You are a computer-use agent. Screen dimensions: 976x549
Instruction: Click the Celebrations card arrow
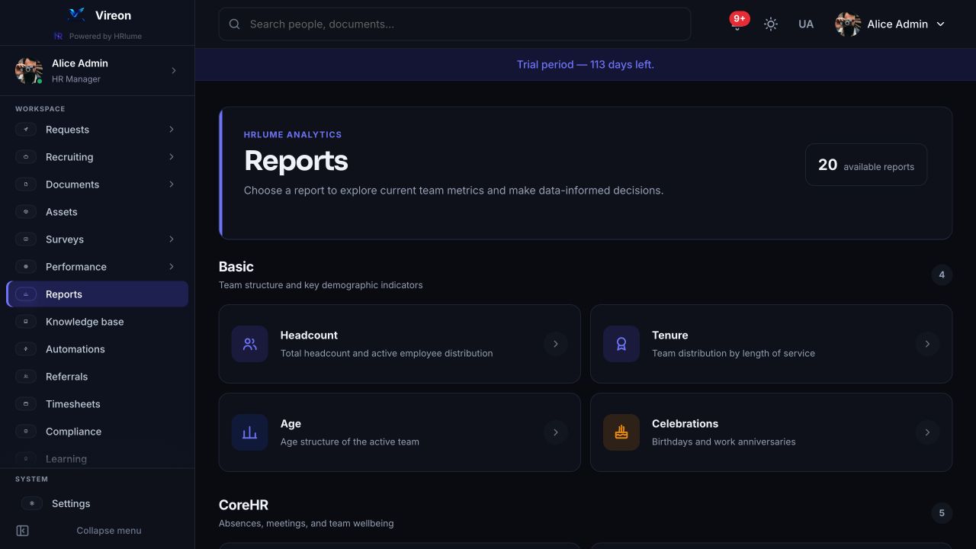click(927, 432)
